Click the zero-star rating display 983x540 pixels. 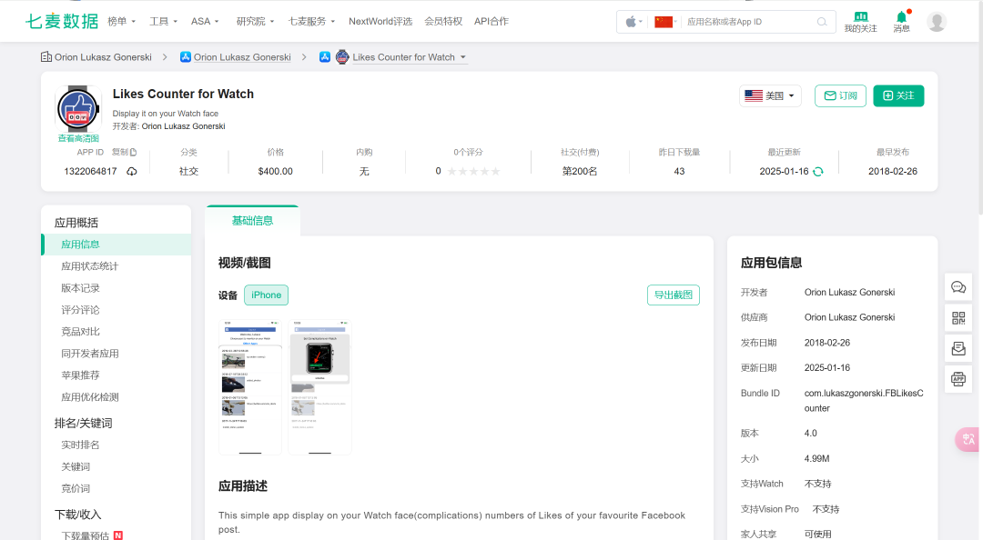point(473,171)
